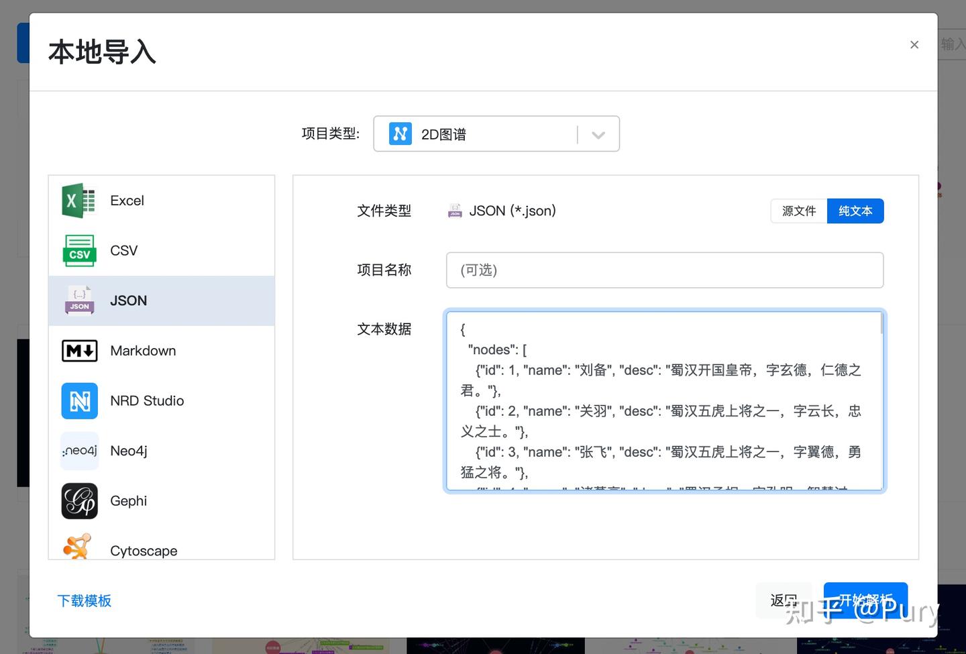
Task: Select the JSON format icon
Action: pos(78,300)
